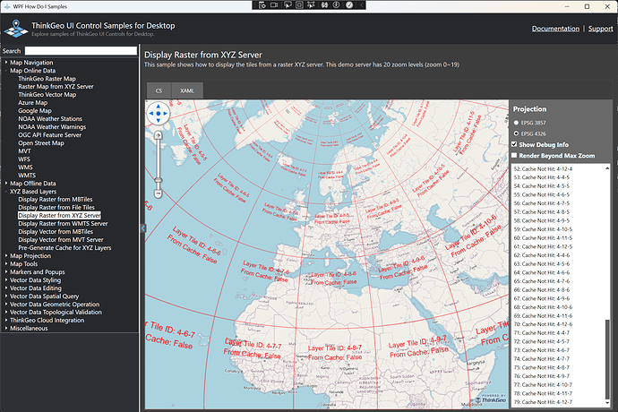Collapse the Map Online Data node arrow
The width and height of the screenshot is (618, 412).
click(6, 71)
